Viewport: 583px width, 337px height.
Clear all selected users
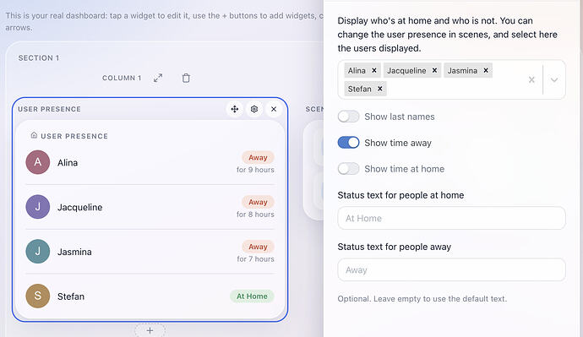(531, 79)
